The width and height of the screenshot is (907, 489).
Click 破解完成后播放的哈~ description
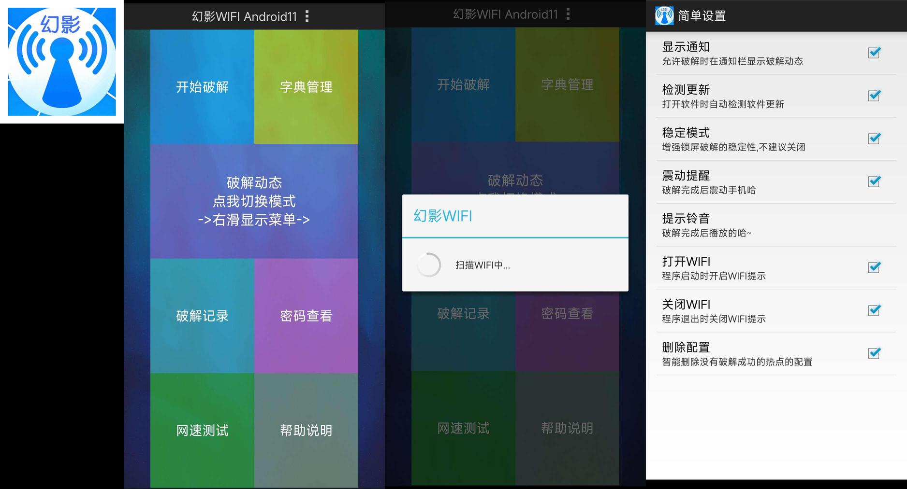tap(707, 233)
